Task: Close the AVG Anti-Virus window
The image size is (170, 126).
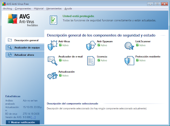Action: tap(164, 4)
